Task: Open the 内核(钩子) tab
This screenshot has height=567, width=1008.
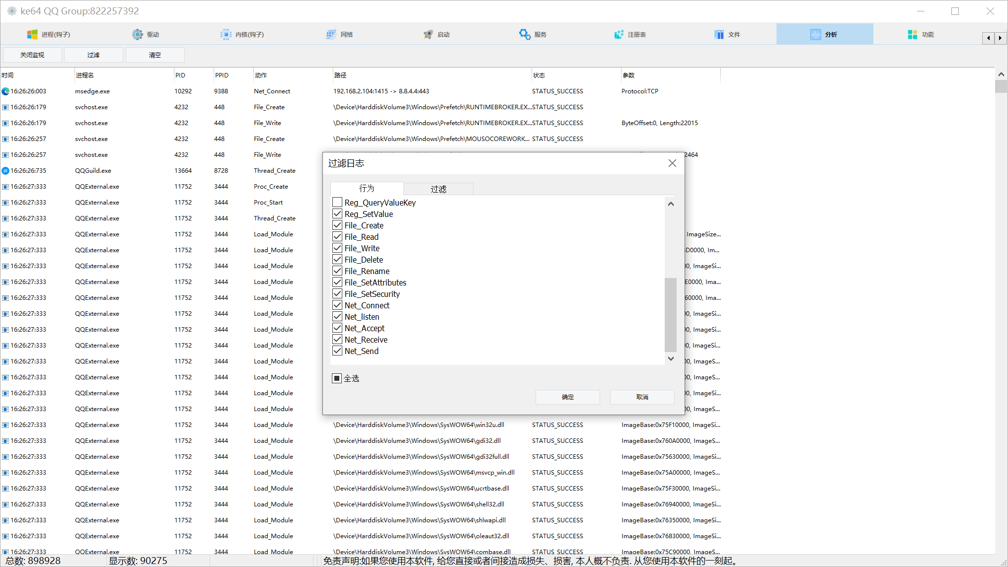Action: click(242, 34)
